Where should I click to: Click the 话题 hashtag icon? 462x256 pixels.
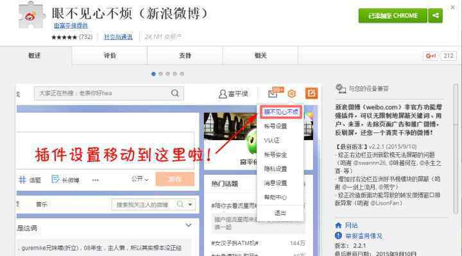coord(22,180)
